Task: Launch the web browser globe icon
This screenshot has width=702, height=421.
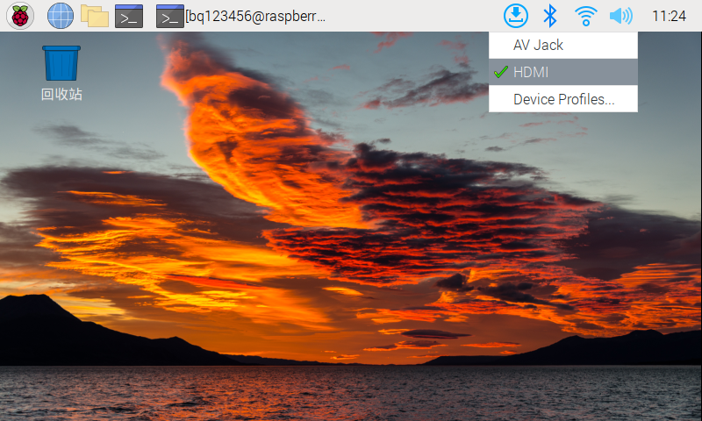Action: click(x=60, y=16)
